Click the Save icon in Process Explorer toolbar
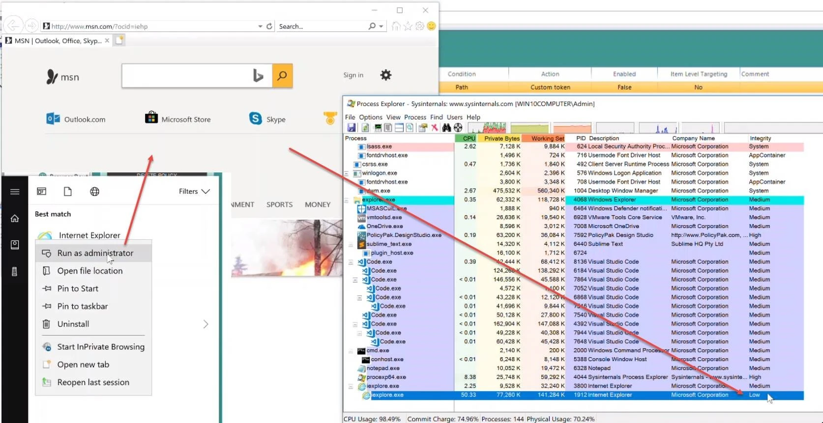This screenshot has width=823, height=423. pos(351,128)
